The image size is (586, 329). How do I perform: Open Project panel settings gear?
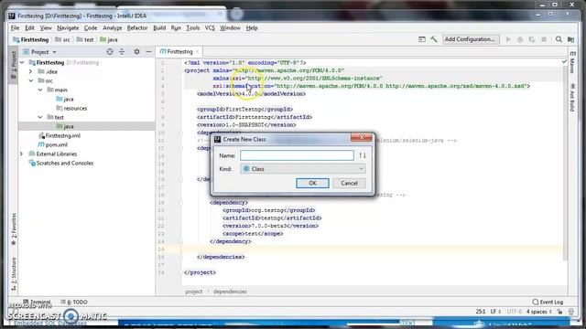tap(136, 52)
